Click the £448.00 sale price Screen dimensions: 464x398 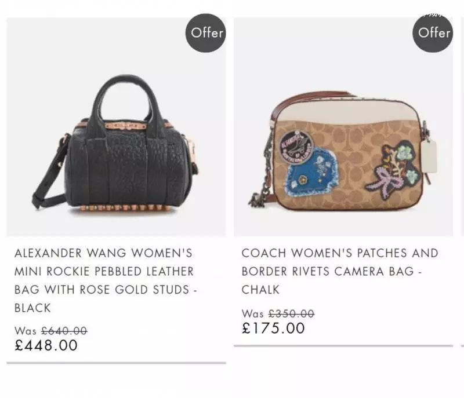[46, 345]
